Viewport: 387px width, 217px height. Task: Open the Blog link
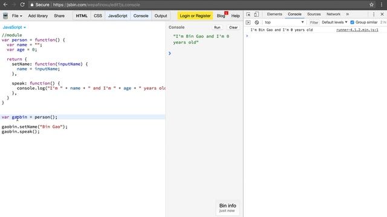click(221, 16)
